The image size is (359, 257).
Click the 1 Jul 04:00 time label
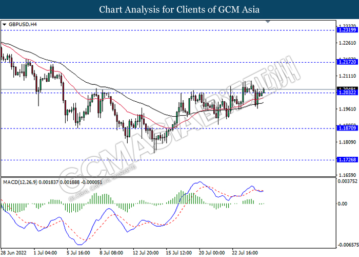pyautogui.click(x=45, y=253)
